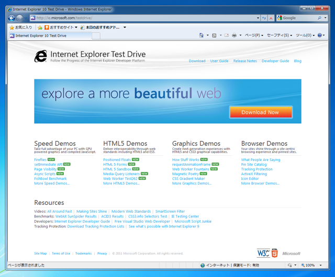Expand the Print dropdown arrow
Image resolution: width=335 pixels, height=277 pixels.
(x=240, y=36)
